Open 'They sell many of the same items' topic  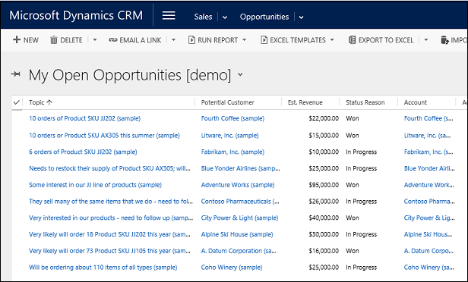click(111, 202)
